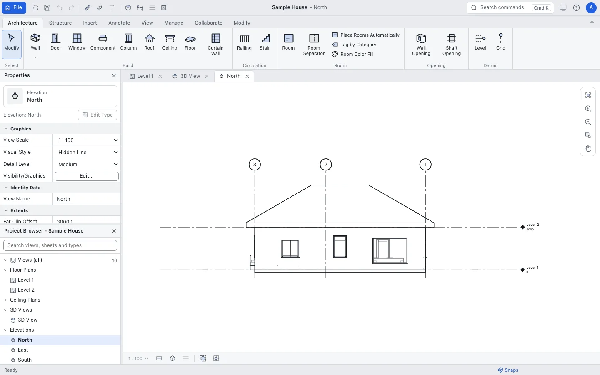Open the File menu button
The height and width of the screenshot is (375, 600).
(x=14, y=7)
